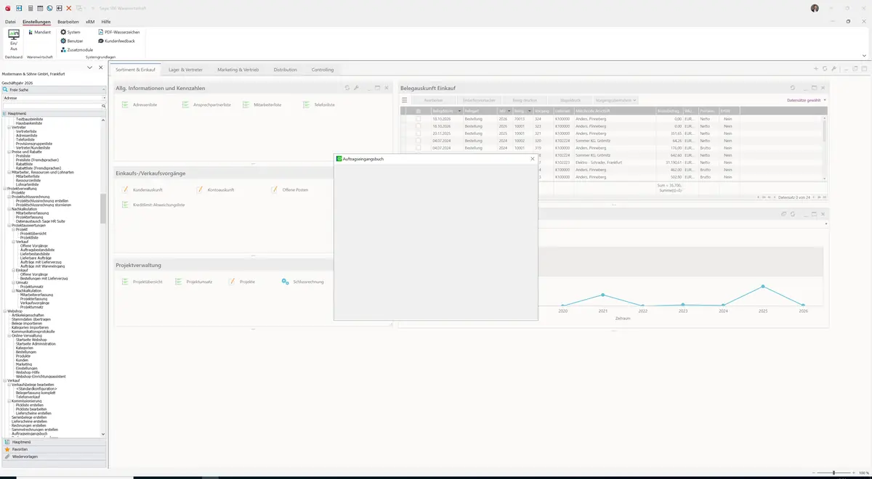
Task: Open the System settings gear
Action: point(70,32)
